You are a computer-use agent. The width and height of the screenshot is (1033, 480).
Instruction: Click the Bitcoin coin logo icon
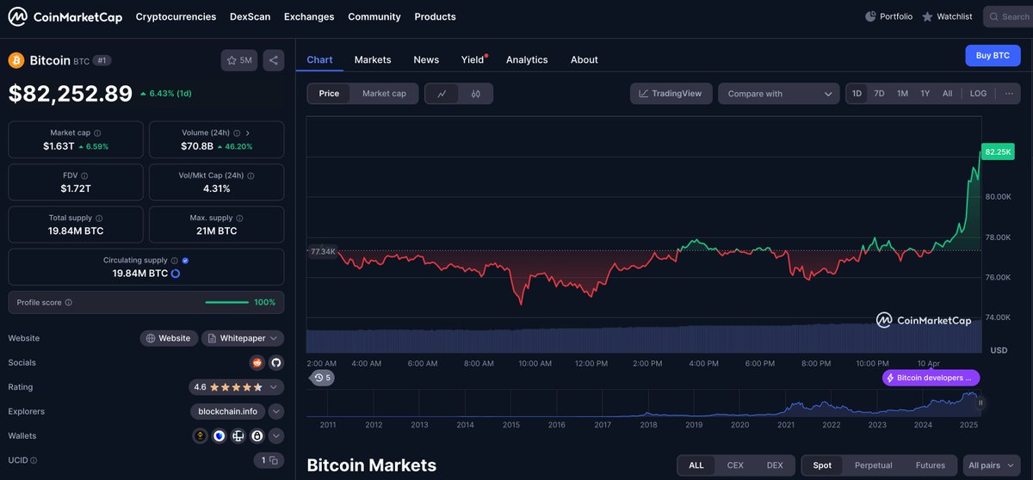15,60
